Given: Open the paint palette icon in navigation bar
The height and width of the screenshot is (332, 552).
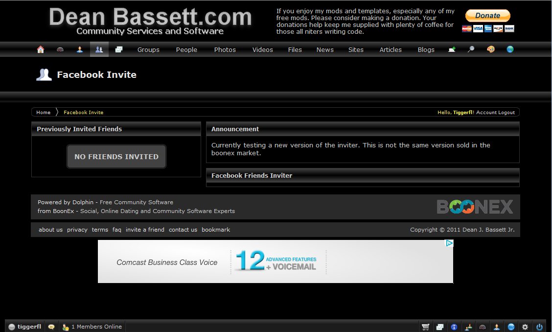Looking at the screenshot, I should coord(491,49).
